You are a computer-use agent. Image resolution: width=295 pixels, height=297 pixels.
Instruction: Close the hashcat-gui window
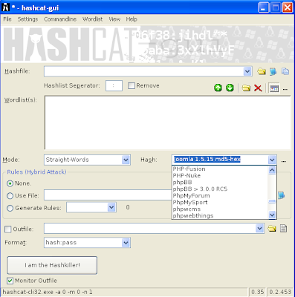tap(288, 7)
